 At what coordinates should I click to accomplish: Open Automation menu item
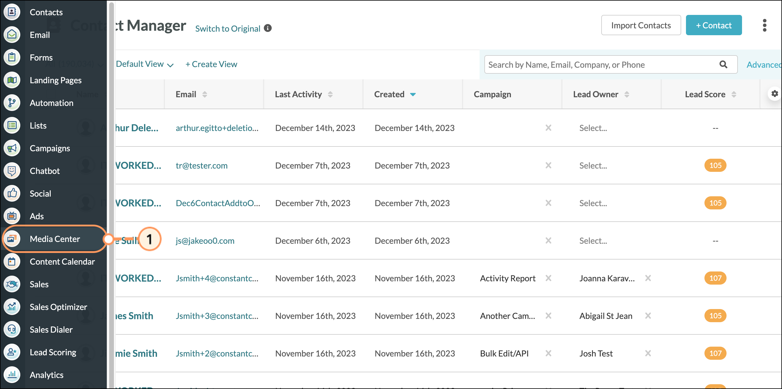tap(52, 103)
